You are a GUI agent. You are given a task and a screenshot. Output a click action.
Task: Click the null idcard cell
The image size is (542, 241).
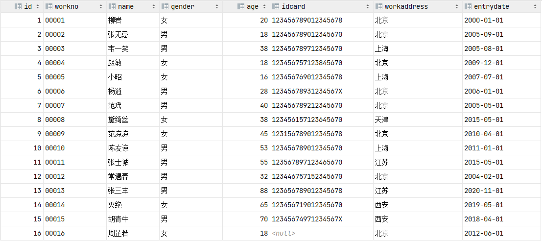284,233
